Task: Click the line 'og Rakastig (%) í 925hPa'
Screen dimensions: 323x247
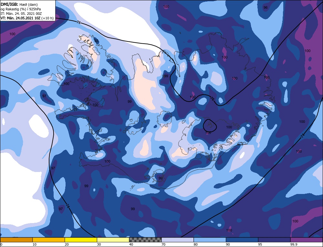Action: 21,9
